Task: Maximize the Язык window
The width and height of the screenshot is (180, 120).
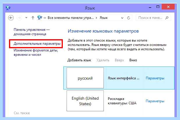Action: [158, 7]
